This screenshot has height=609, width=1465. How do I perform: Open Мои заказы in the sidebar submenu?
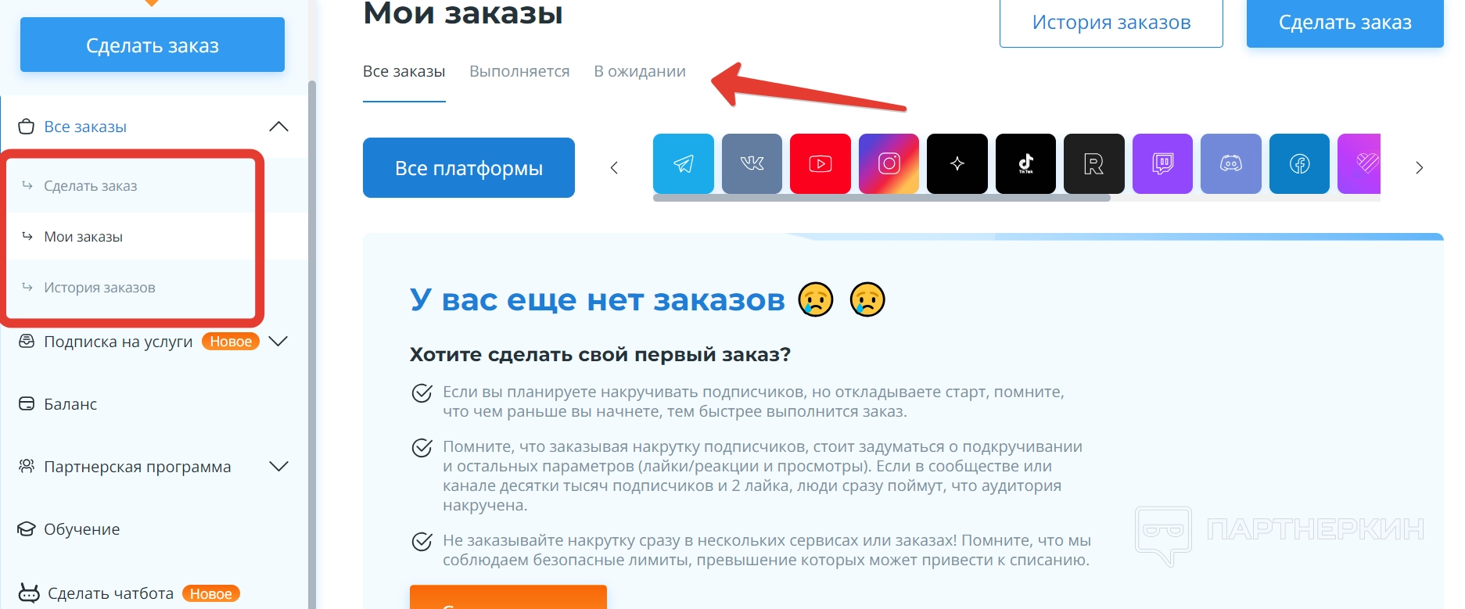83,237
